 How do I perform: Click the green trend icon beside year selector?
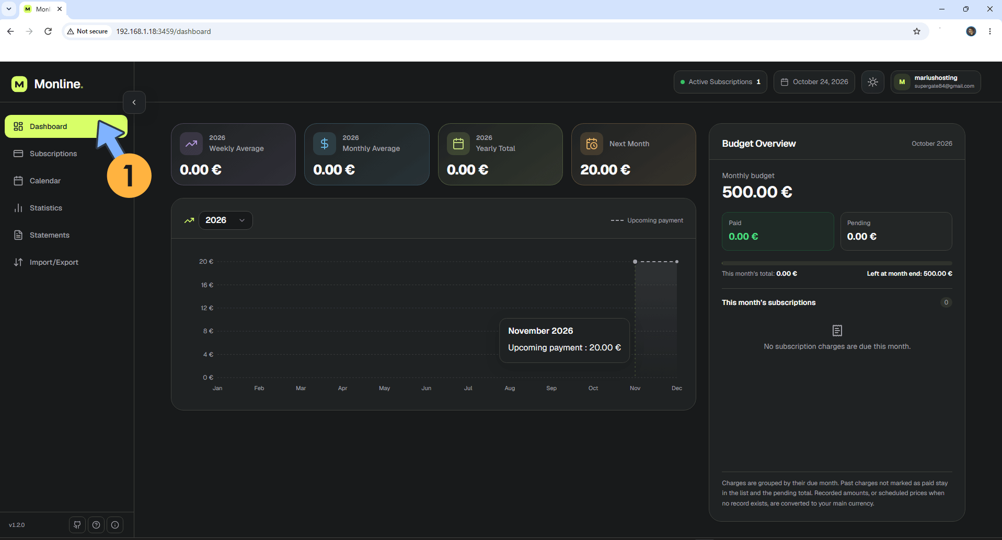(189, 220)
